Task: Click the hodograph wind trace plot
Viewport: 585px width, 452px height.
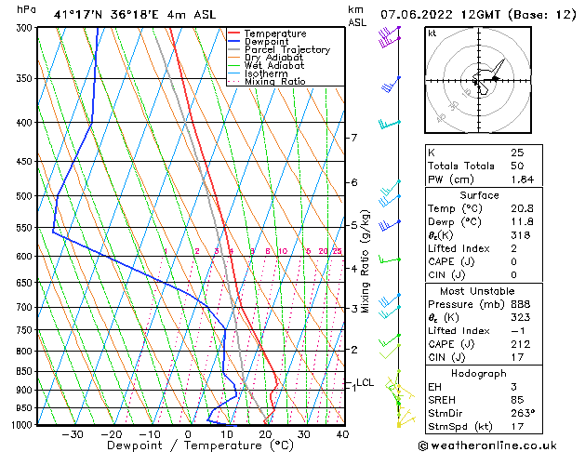Action: 488,76
